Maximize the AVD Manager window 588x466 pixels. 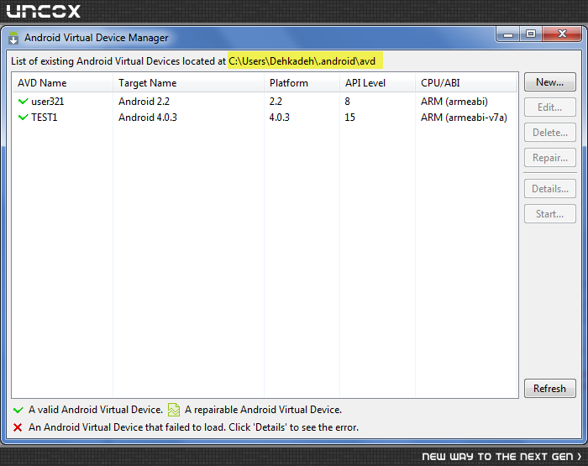[x=531, y=34]
